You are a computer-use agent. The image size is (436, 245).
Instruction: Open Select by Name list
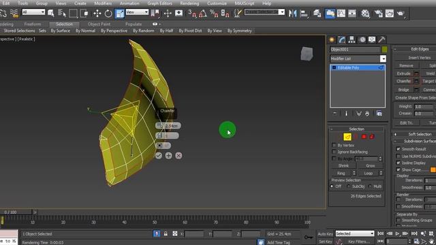coord(61,13)
